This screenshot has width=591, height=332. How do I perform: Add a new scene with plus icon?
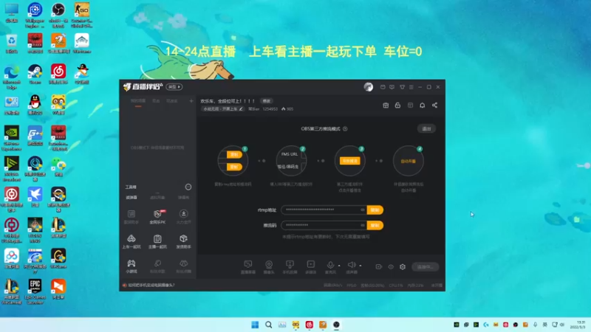(x=191, y=101)
